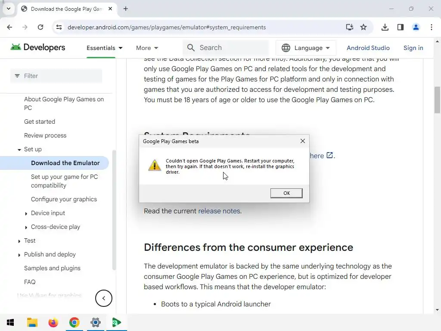The width and height of the screenshot is (441, 331).
Task: Click the browser back arrow
Action: click(x=9, y=27)
